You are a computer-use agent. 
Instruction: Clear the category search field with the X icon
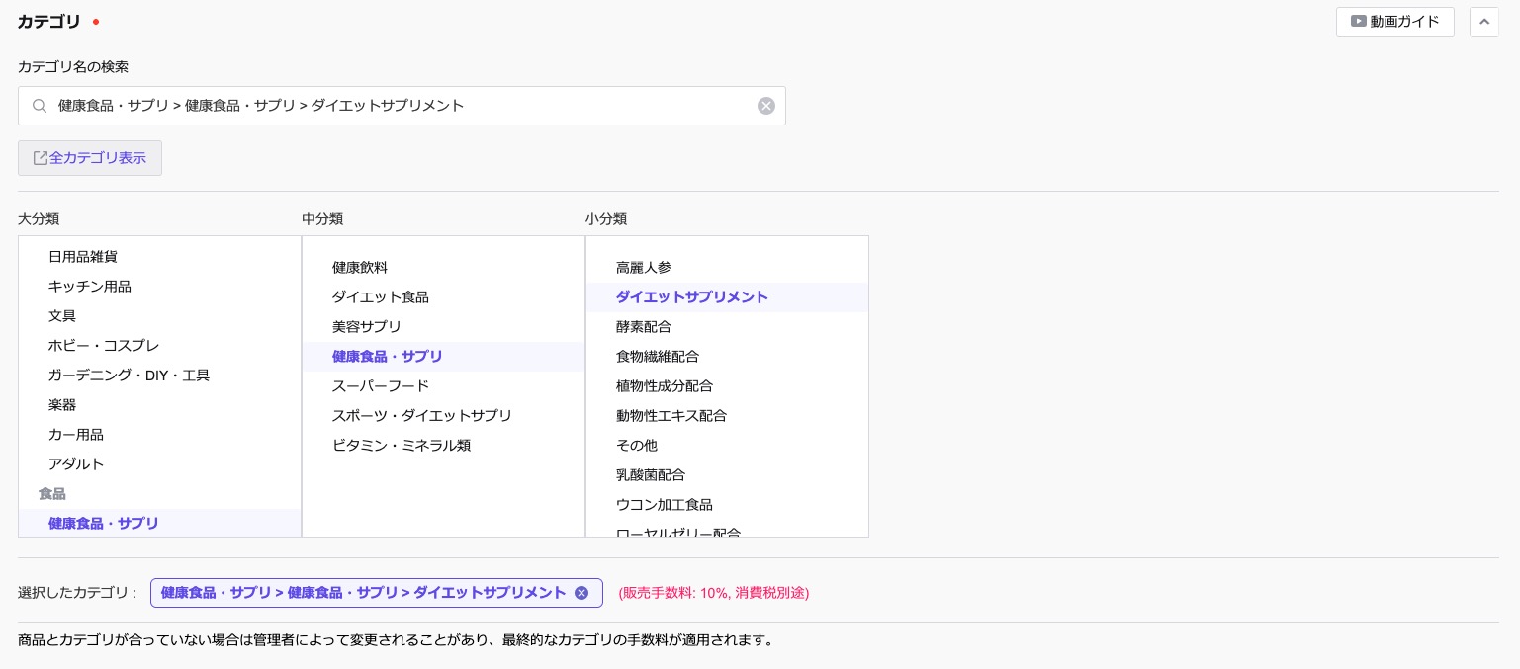point(766,106)
